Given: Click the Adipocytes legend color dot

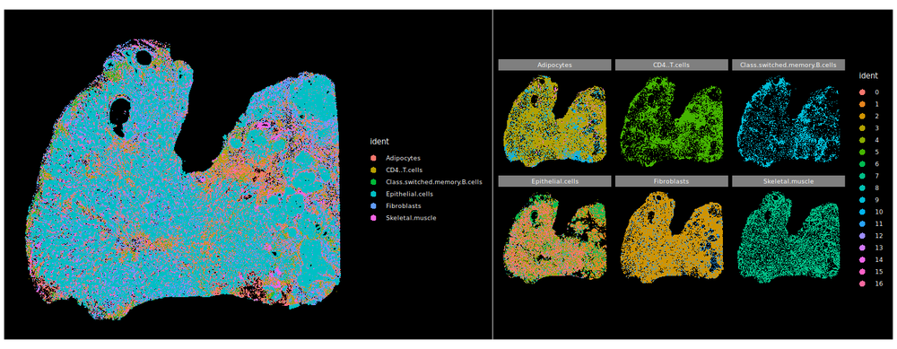Looking at the screenshot, I should (x=373, y=158).
